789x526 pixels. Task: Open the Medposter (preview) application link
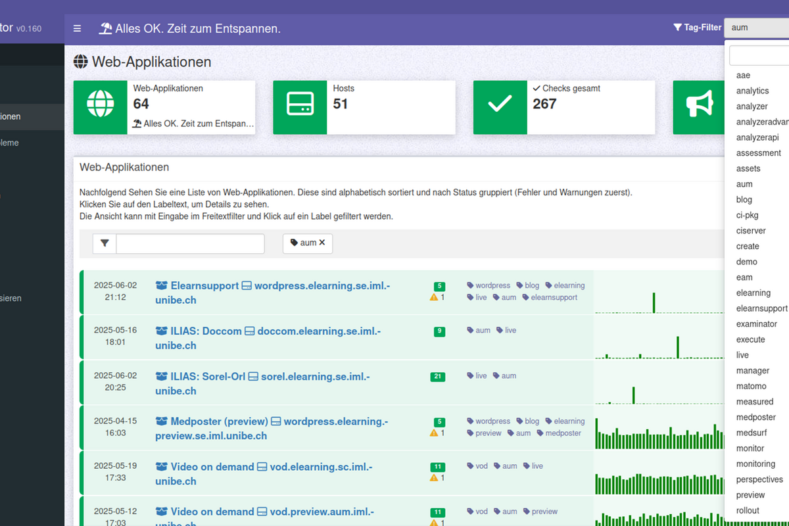coord(272,428)
